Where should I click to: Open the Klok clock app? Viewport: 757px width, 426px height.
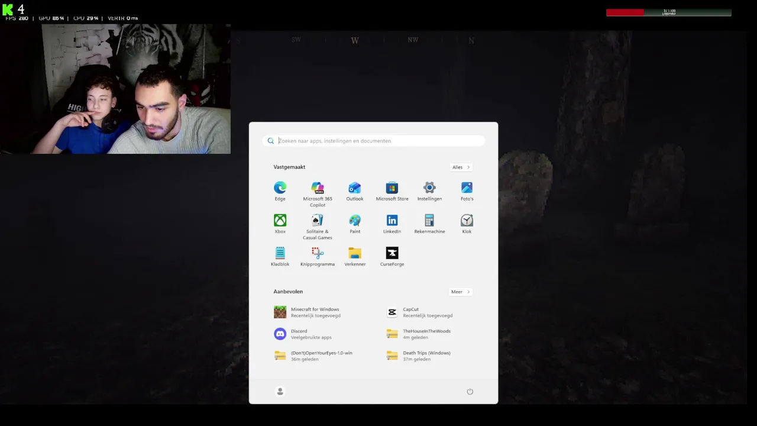467,224
